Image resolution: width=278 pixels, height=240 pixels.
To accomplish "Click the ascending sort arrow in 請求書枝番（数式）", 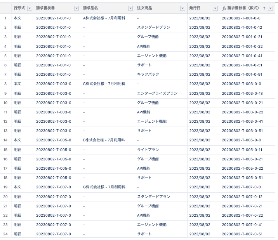I will click(264, 8).
